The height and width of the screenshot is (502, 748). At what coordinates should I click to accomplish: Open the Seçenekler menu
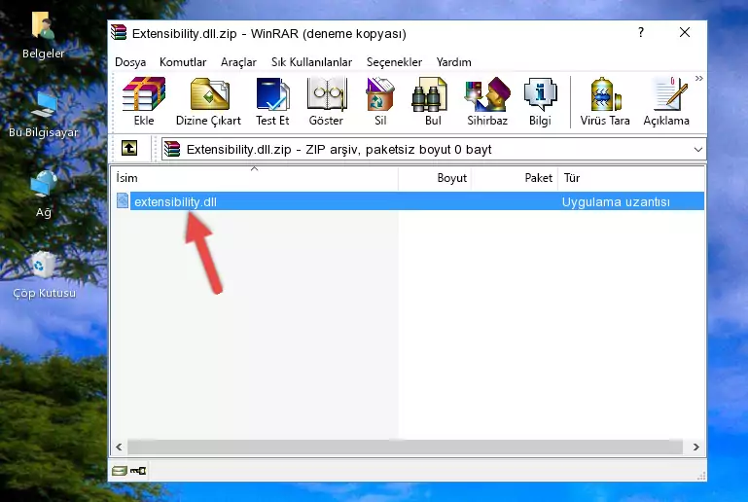394,62
